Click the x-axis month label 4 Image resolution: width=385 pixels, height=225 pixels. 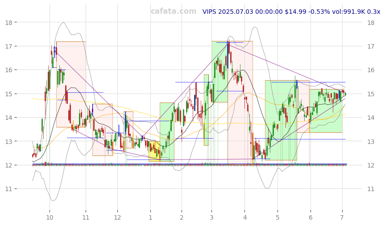click(x=245, y=217)
